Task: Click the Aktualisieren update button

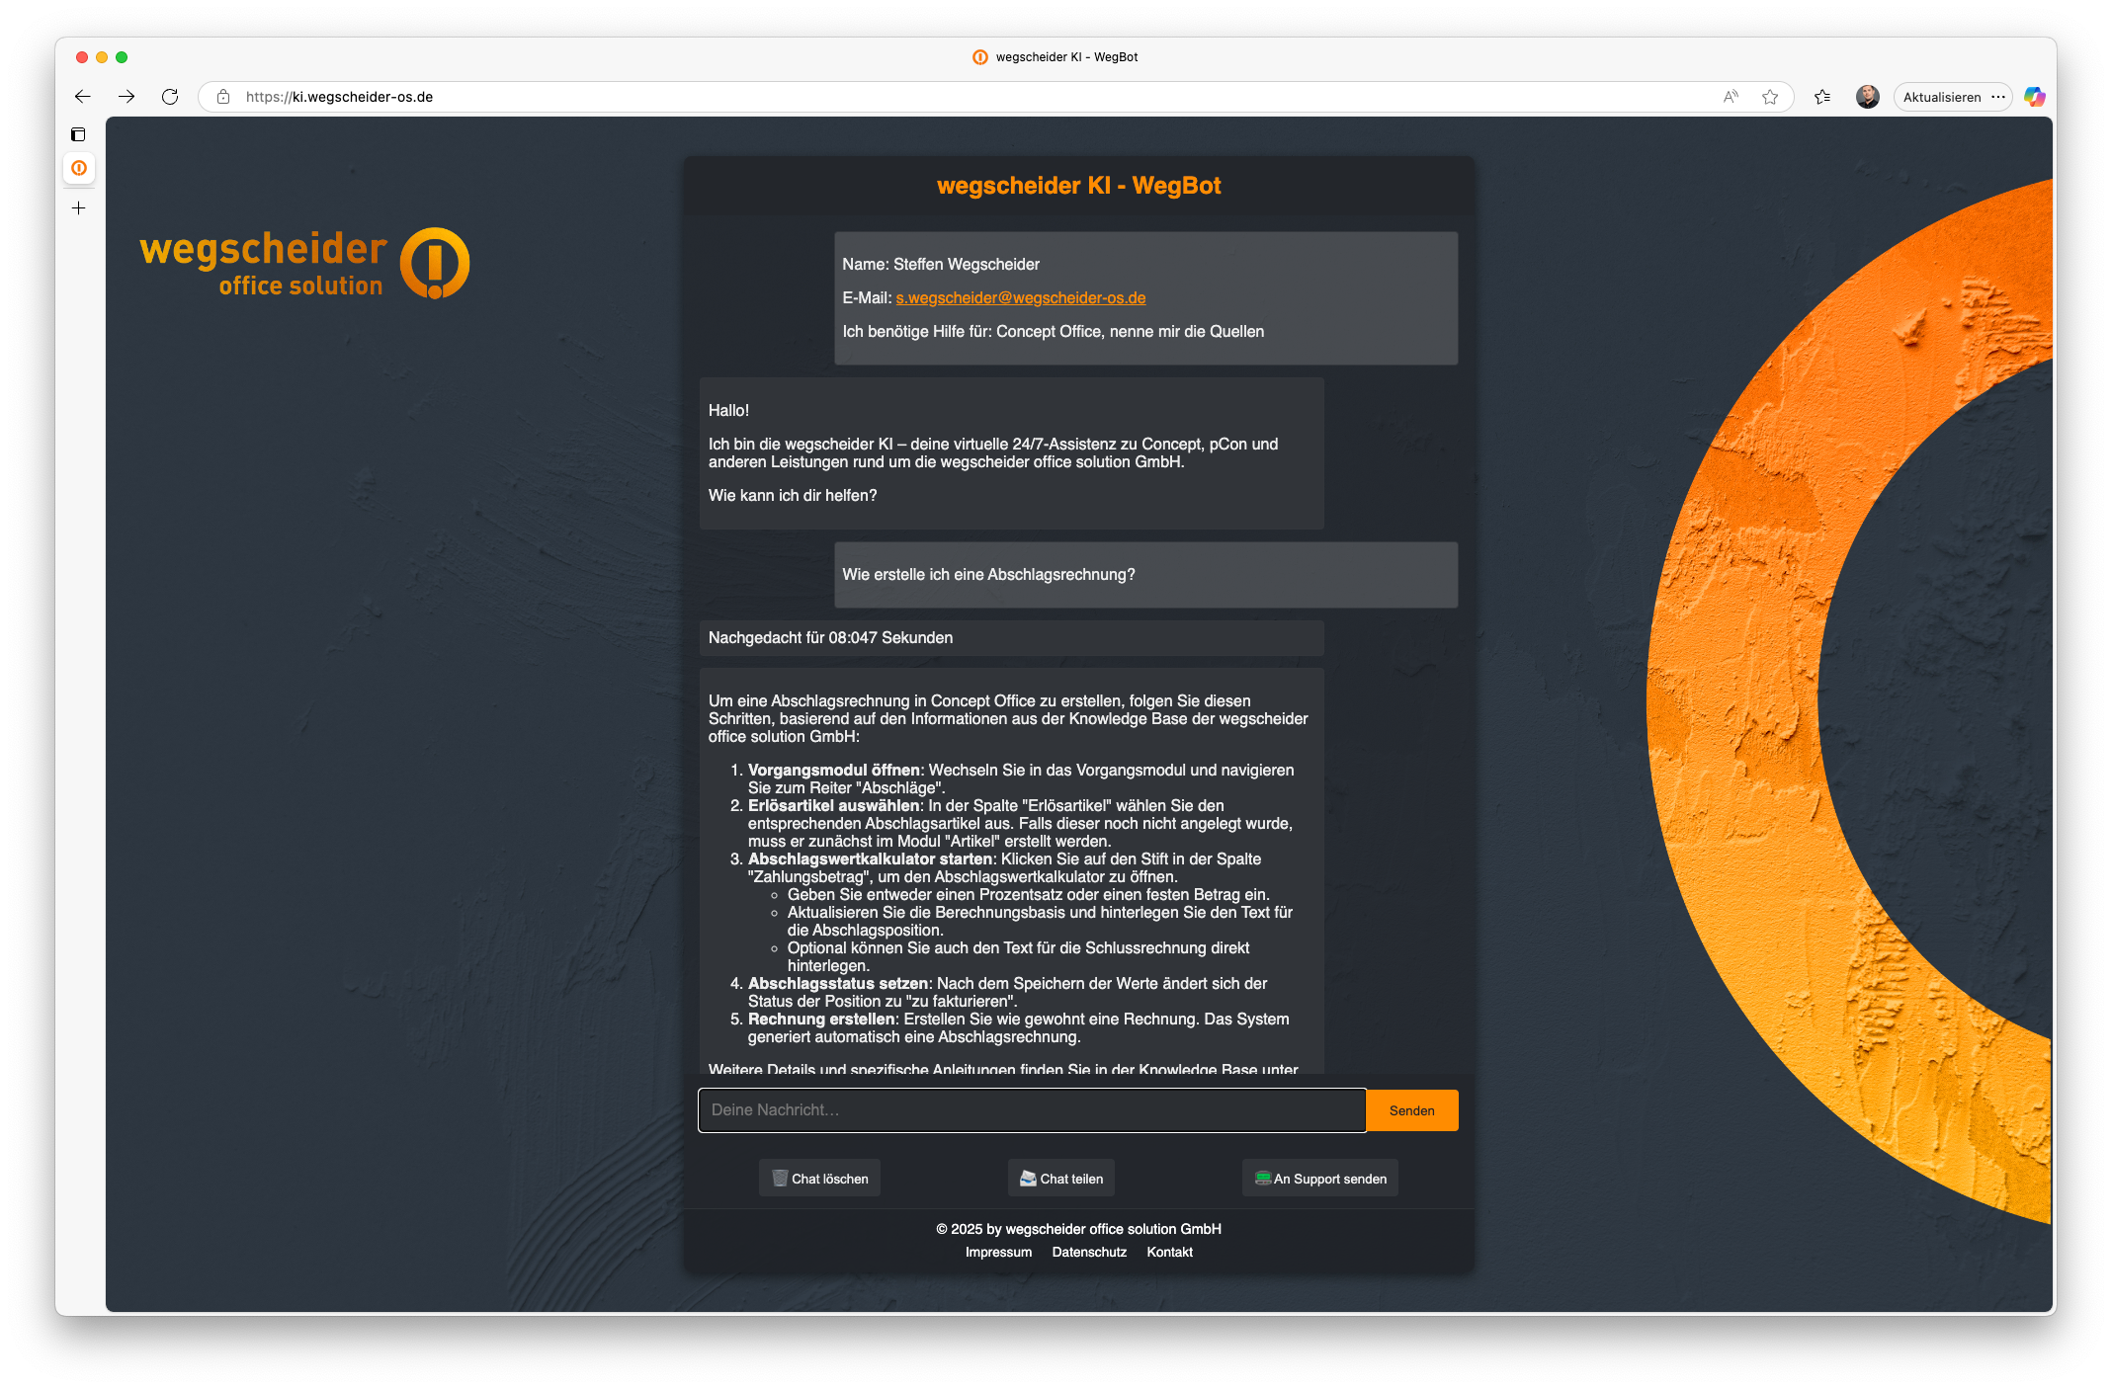Action: 1942,97
